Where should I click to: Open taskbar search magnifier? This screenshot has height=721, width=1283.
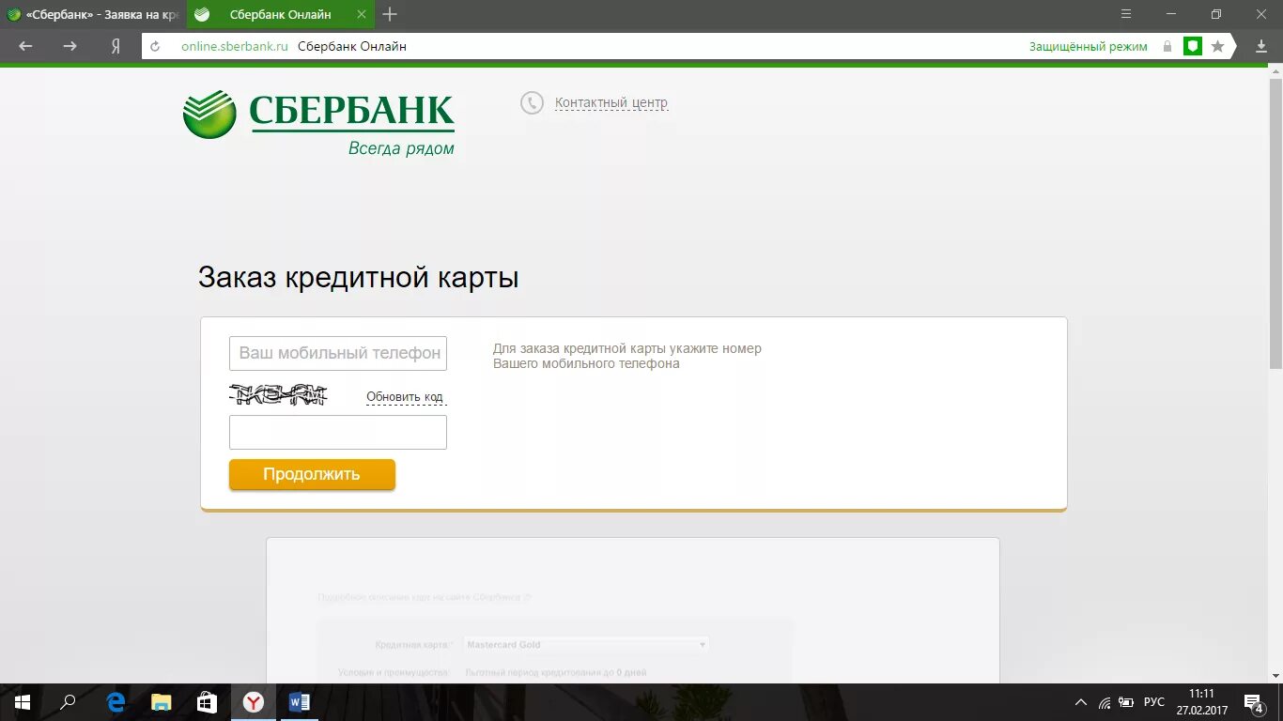click(x=68, y=702)
